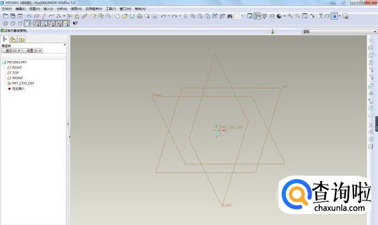The width and height of the screenshot is (378, 225).
Task: Switch to the folder browser tab
Action: pyautogui.click(x=13, y=39)
